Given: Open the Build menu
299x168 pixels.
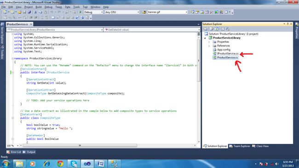Looking at the screenshot, I should pyautogui.click(x=39, y=7).
